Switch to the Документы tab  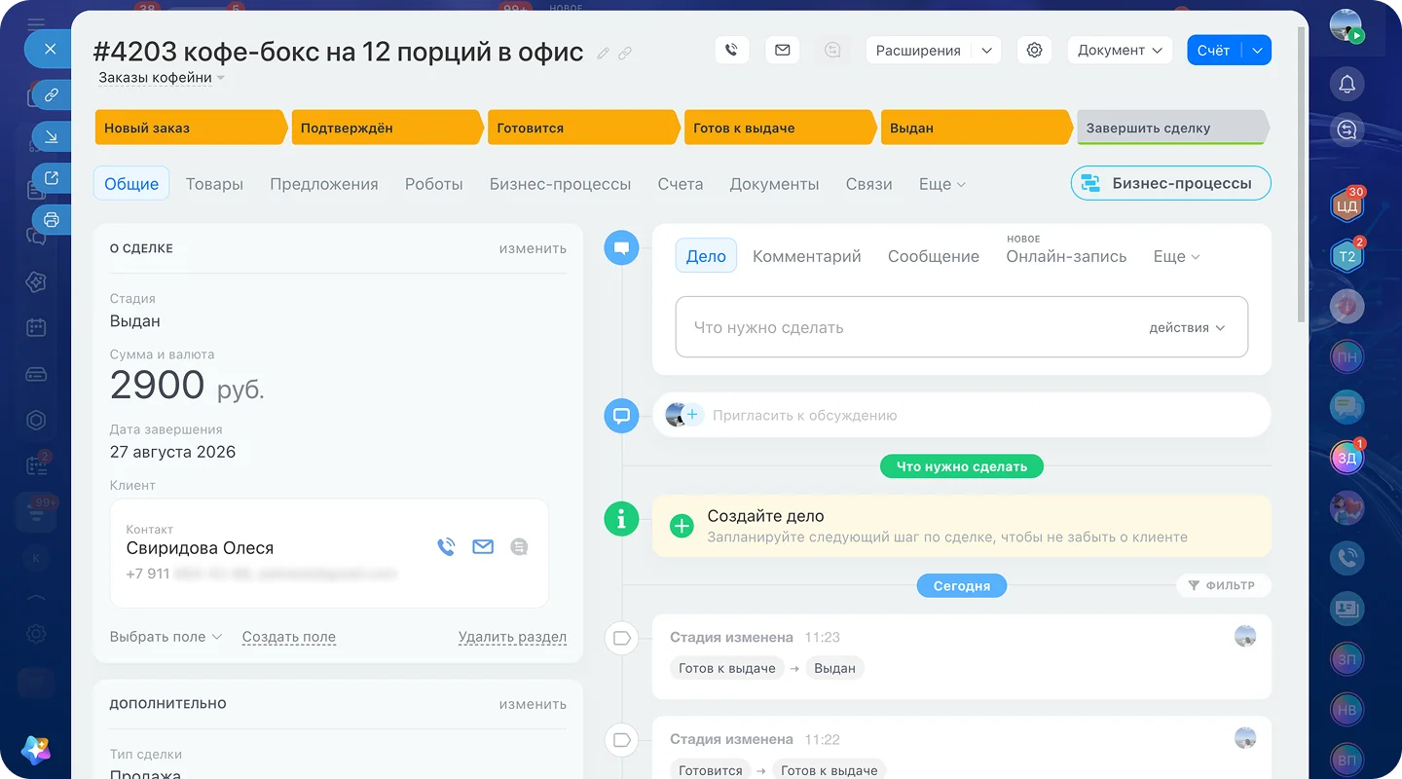tap(774, 184)
